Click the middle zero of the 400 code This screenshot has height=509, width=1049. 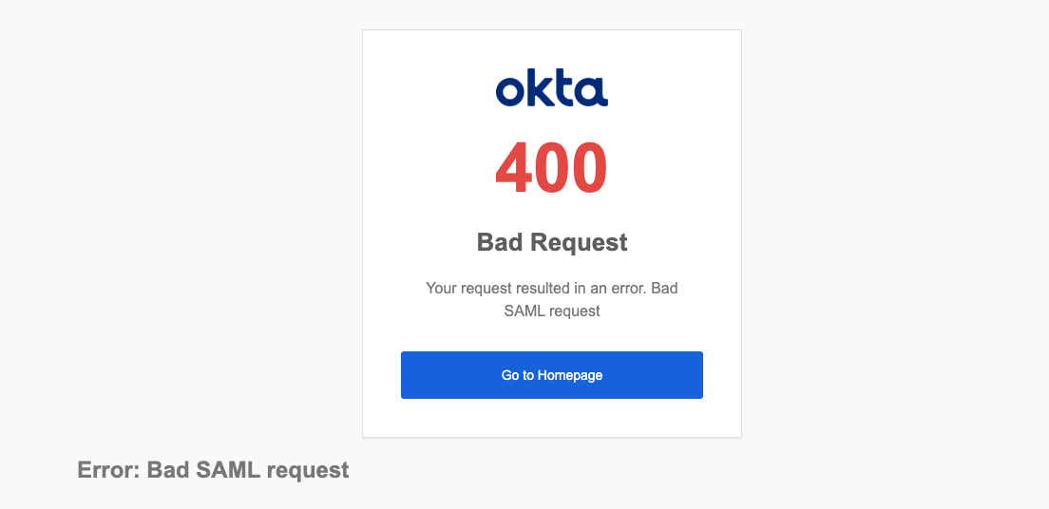pos(551,168)
